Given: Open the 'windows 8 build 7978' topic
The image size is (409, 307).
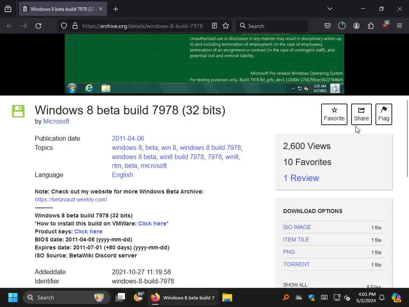Looking at the screenshot, I should click(x=210, y=148).
